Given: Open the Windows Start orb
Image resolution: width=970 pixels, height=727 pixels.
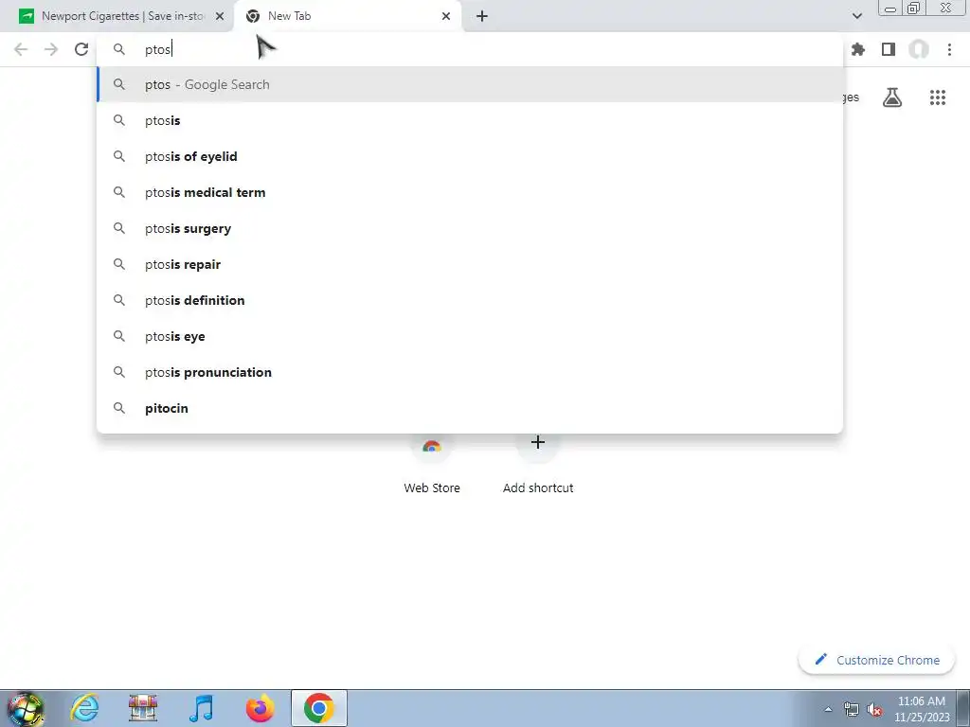Looking at the screenshot, I should pos(26,708).
